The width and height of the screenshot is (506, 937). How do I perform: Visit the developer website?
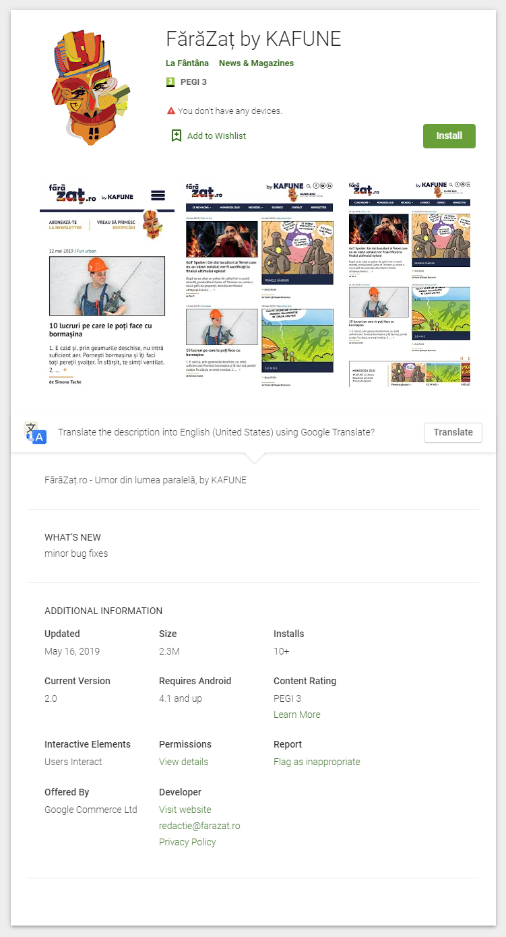(x=185, y=810)
